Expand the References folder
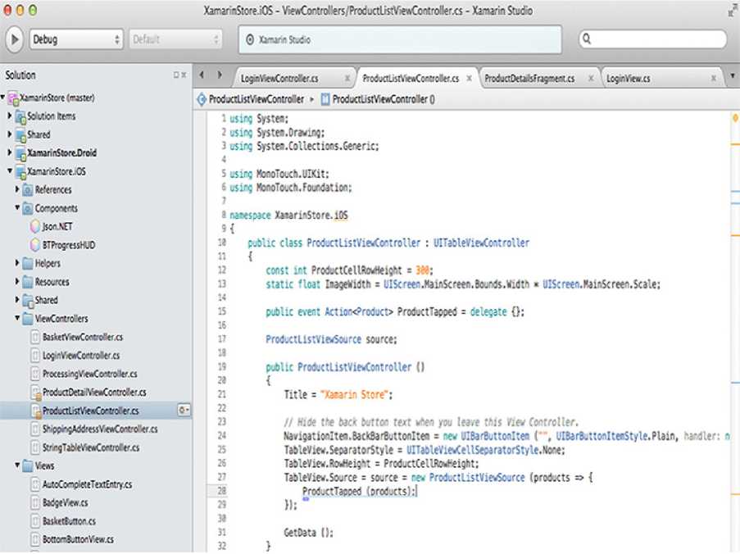740x554 pixels. tap(17, 189)
